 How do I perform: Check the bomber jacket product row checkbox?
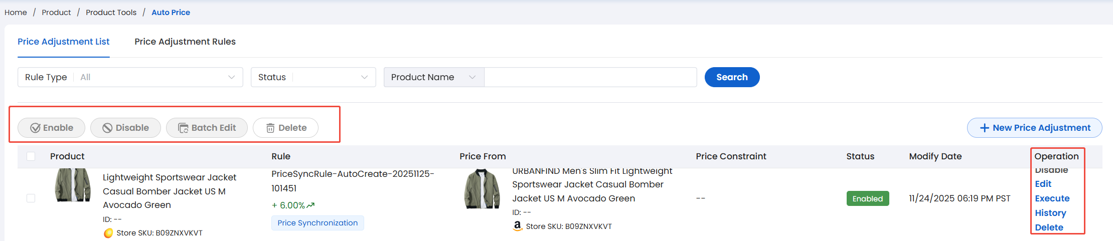pos(31,198)
